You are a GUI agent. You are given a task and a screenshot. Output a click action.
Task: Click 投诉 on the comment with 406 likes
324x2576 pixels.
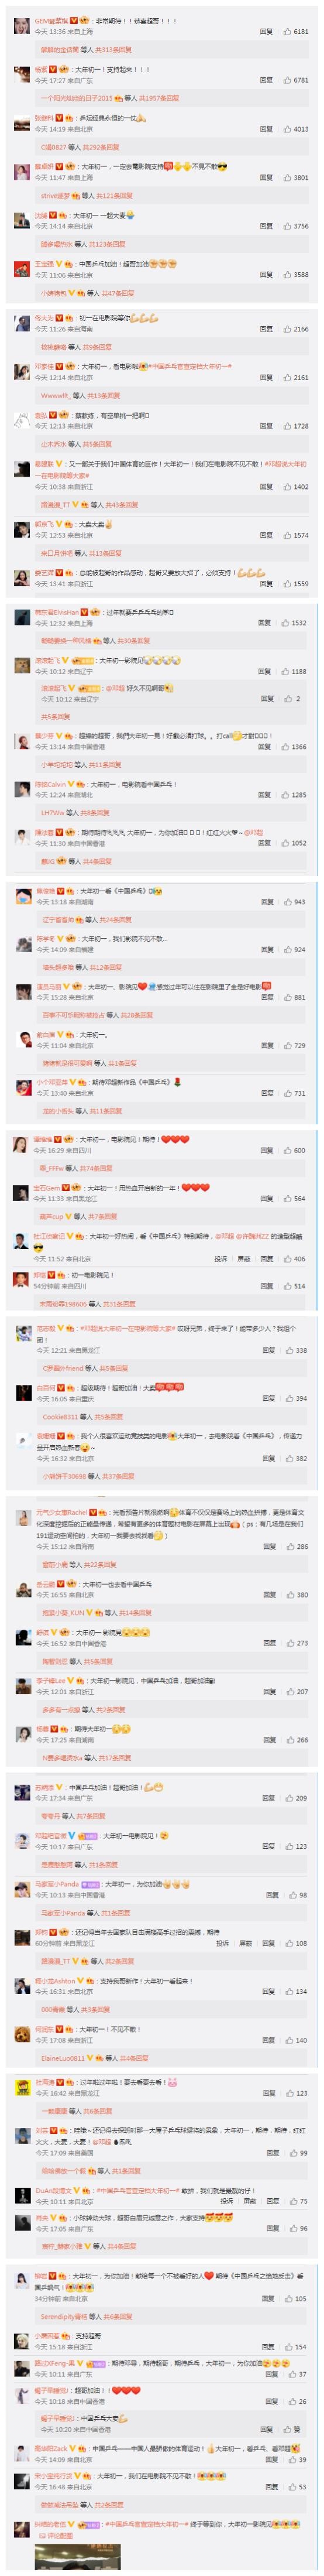click(221, 1259)
